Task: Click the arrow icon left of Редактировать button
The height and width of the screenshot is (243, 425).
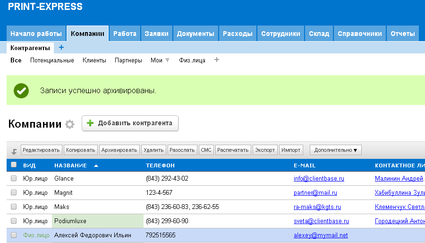Action: [x=14, y=151]
